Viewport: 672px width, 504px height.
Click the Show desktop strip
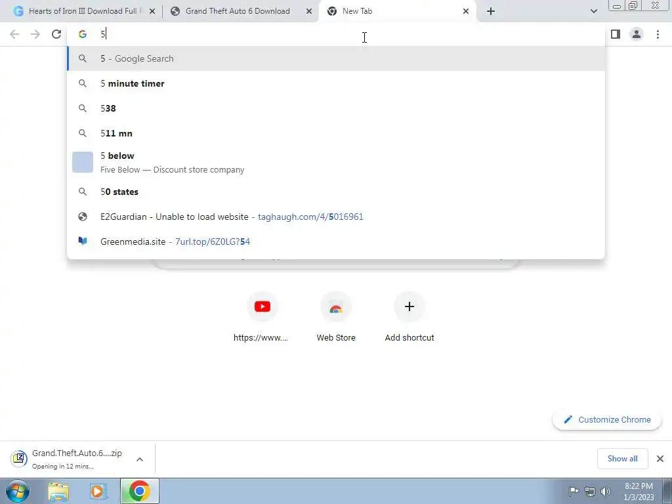pos(667,491)
